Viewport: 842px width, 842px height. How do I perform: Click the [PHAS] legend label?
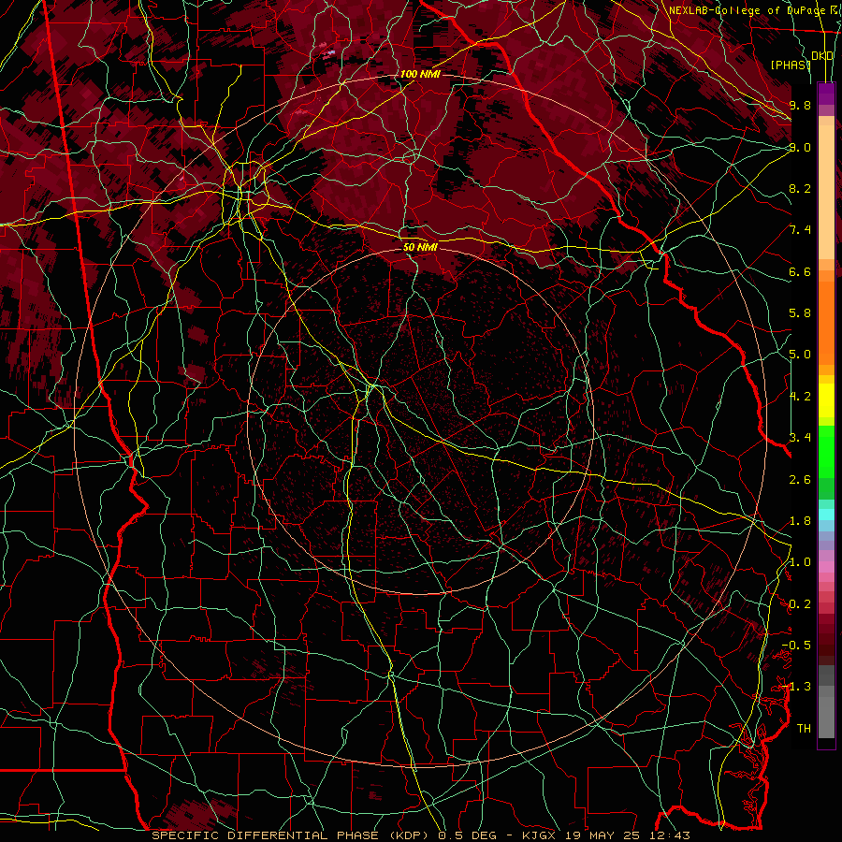(791, 65)
